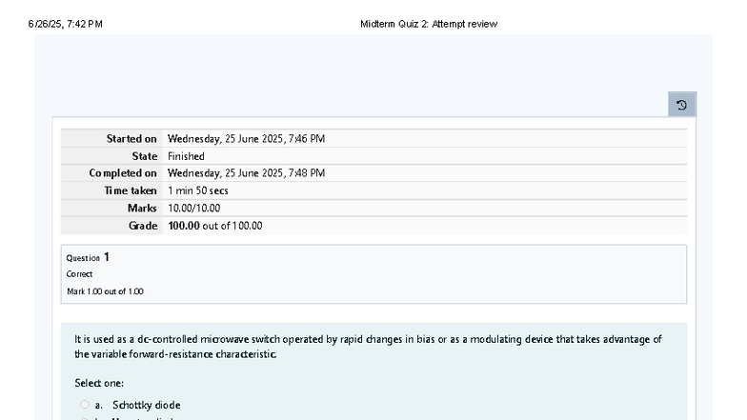This screenshot has height=420, width=747.
Task: Click the '1 min 50 secs' time taken value
Action: tap(198, 190)
